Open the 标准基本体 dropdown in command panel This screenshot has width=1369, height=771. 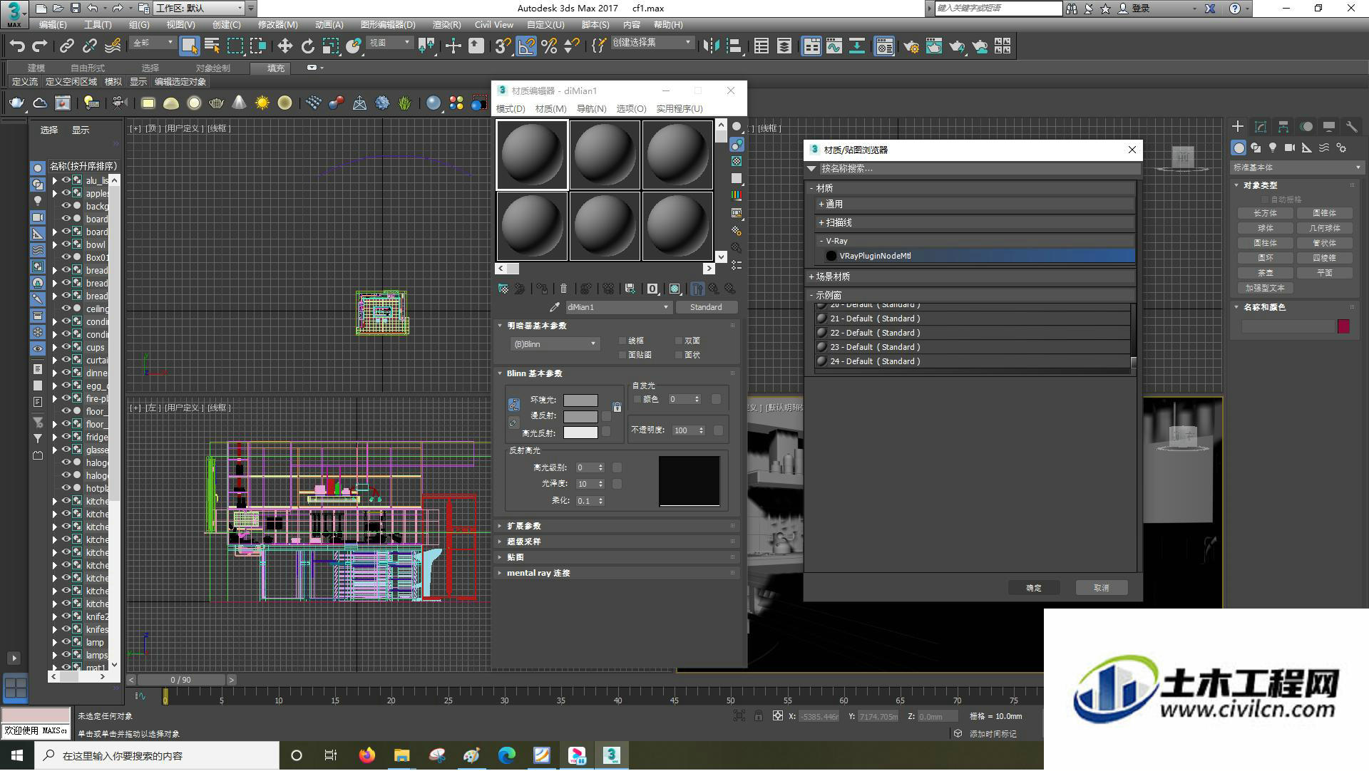tap(1296, 167)
